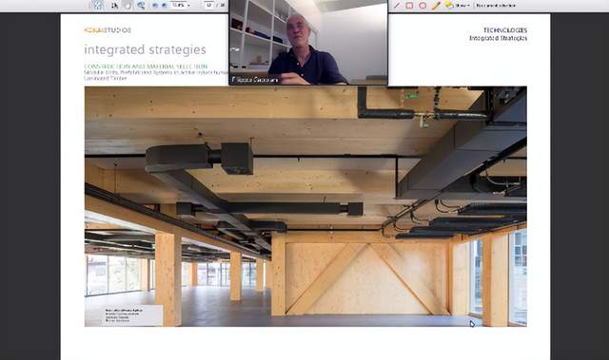Click the 'Integrated Strategies' subheading at the right
This screenshot has height=360, width=609.
(x=498, y=38)
